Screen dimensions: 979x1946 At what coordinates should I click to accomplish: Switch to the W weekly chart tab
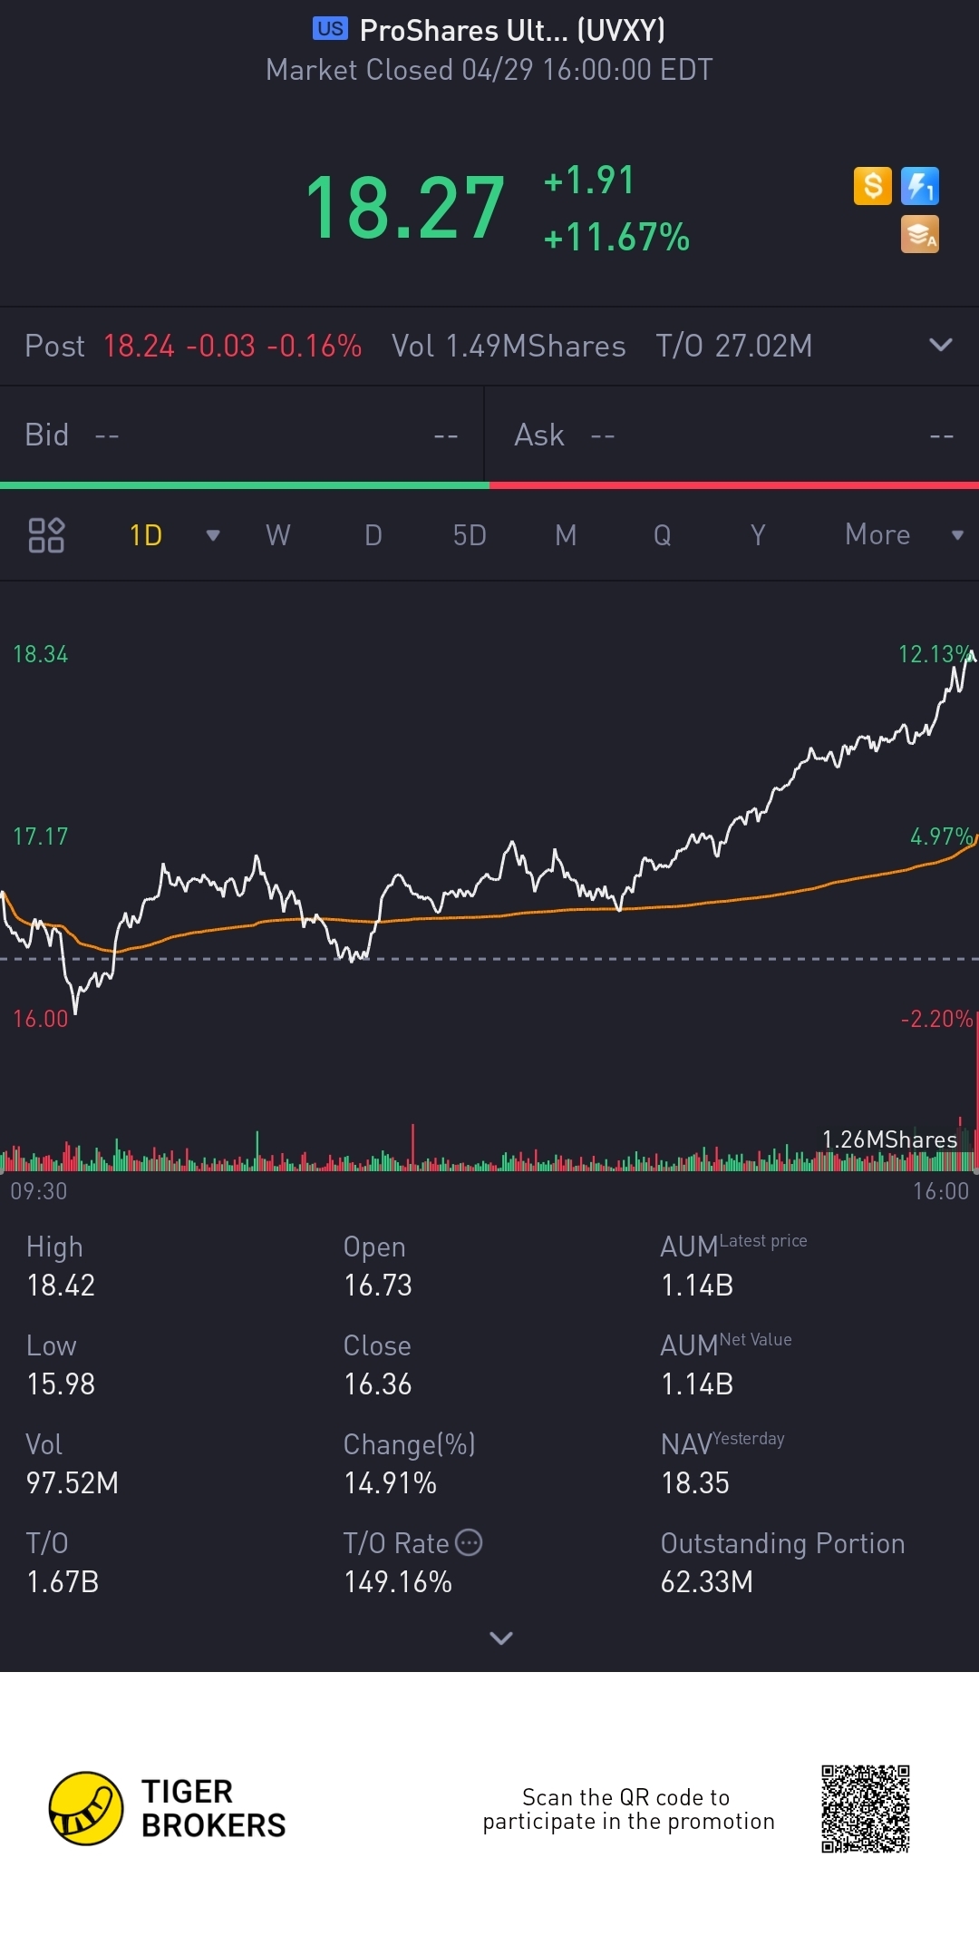[x=278, y=535]
